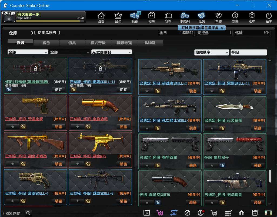Click 装备 for 死亡骑士SKULL
Viewport: 277px width, 217px height.
click(193, 128)
